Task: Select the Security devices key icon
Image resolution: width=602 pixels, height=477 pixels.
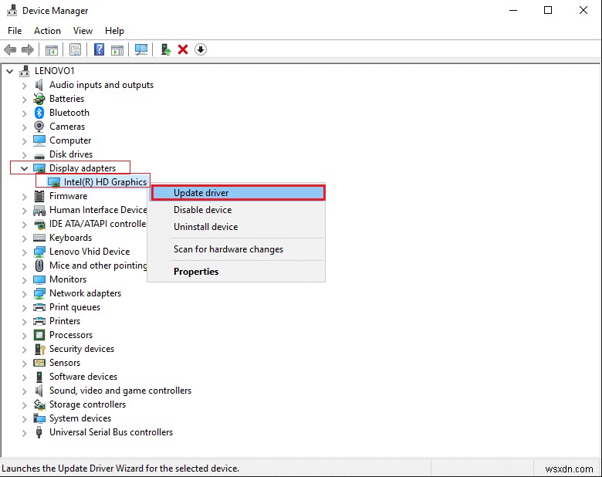Action: click(x=40, y=349)
